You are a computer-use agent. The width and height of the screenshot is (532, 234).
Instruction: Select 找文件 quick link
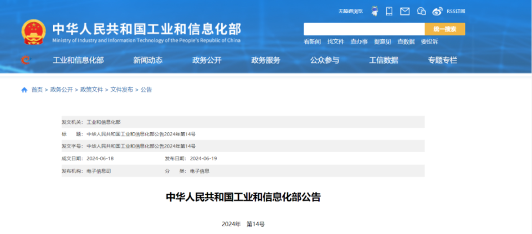(x=336, y=42)
